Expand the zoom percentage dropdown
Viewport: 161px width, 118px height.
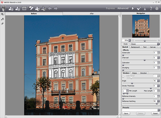(130, 40)
